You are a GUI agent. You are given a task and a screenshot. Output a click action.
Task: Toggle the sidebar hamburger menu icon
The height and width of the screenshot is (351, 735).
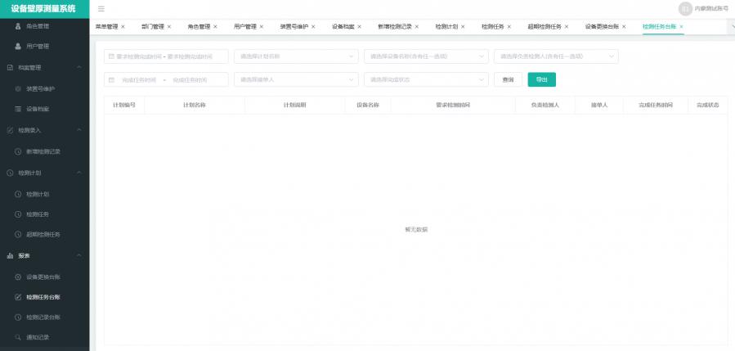[101, 8]
